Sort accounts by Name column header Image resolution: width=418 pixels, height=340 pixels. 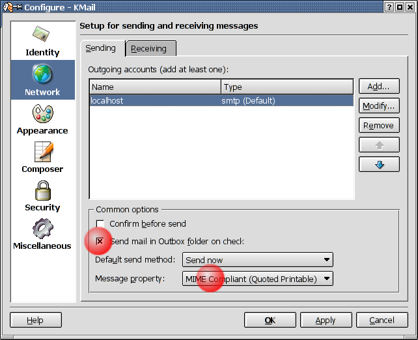coord(155,87)
